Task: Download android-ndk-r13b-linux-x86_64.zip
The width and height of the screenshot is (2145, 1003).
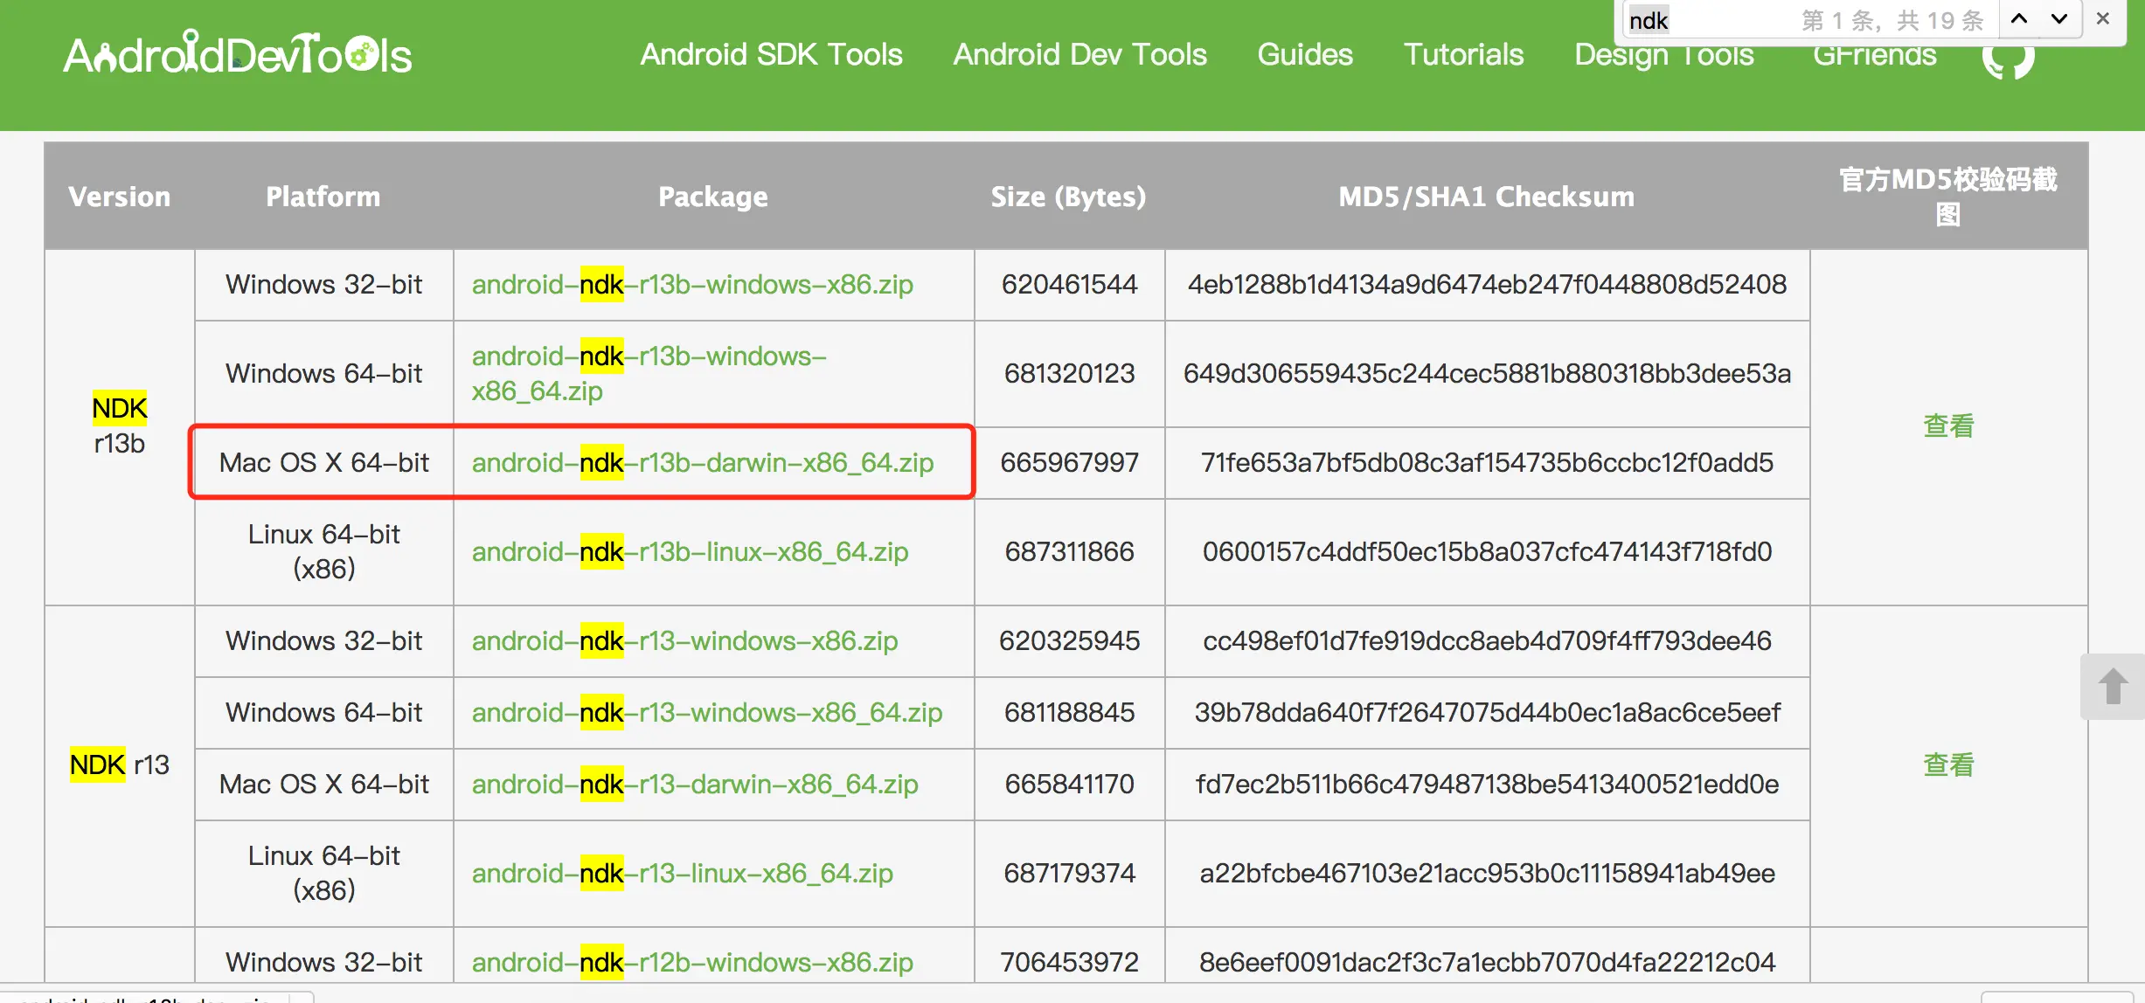Action: 690,551
